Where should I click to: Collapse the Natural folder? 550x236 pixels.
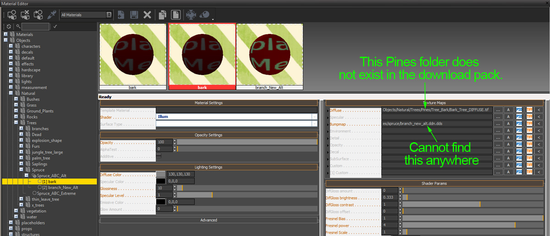pos(11,93)
